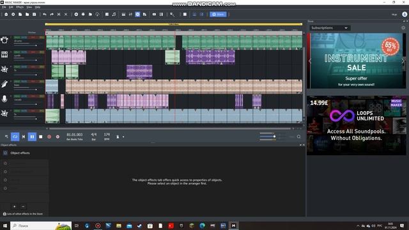
Task: Open the piano keyboard icon in the toolbar
Action: point(123,14)
